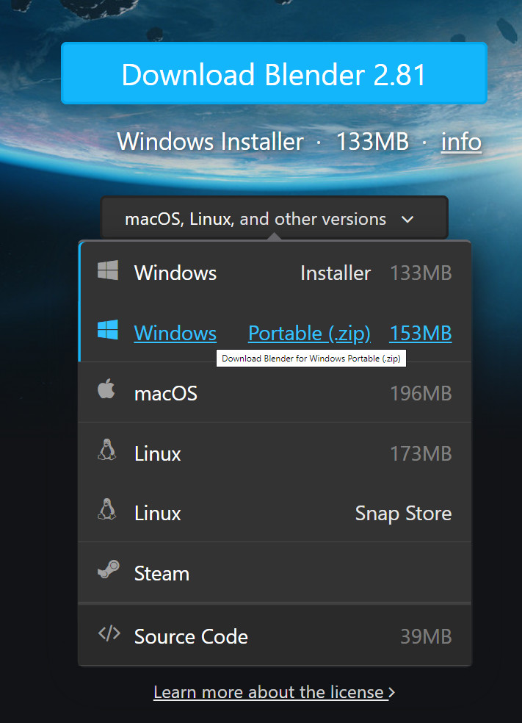This screenshot has width=522, height=723.
Task: Click the 133MB text in the dropdown list
Action: coord(421,273)
